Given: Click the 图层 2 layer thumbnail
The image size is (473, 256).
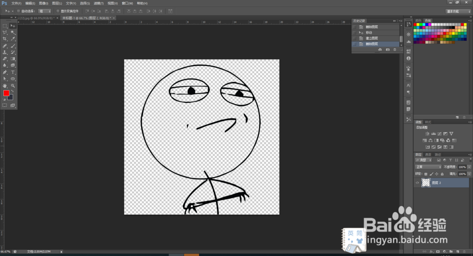Looking at the screenshot, I should [x=426, y=183].
